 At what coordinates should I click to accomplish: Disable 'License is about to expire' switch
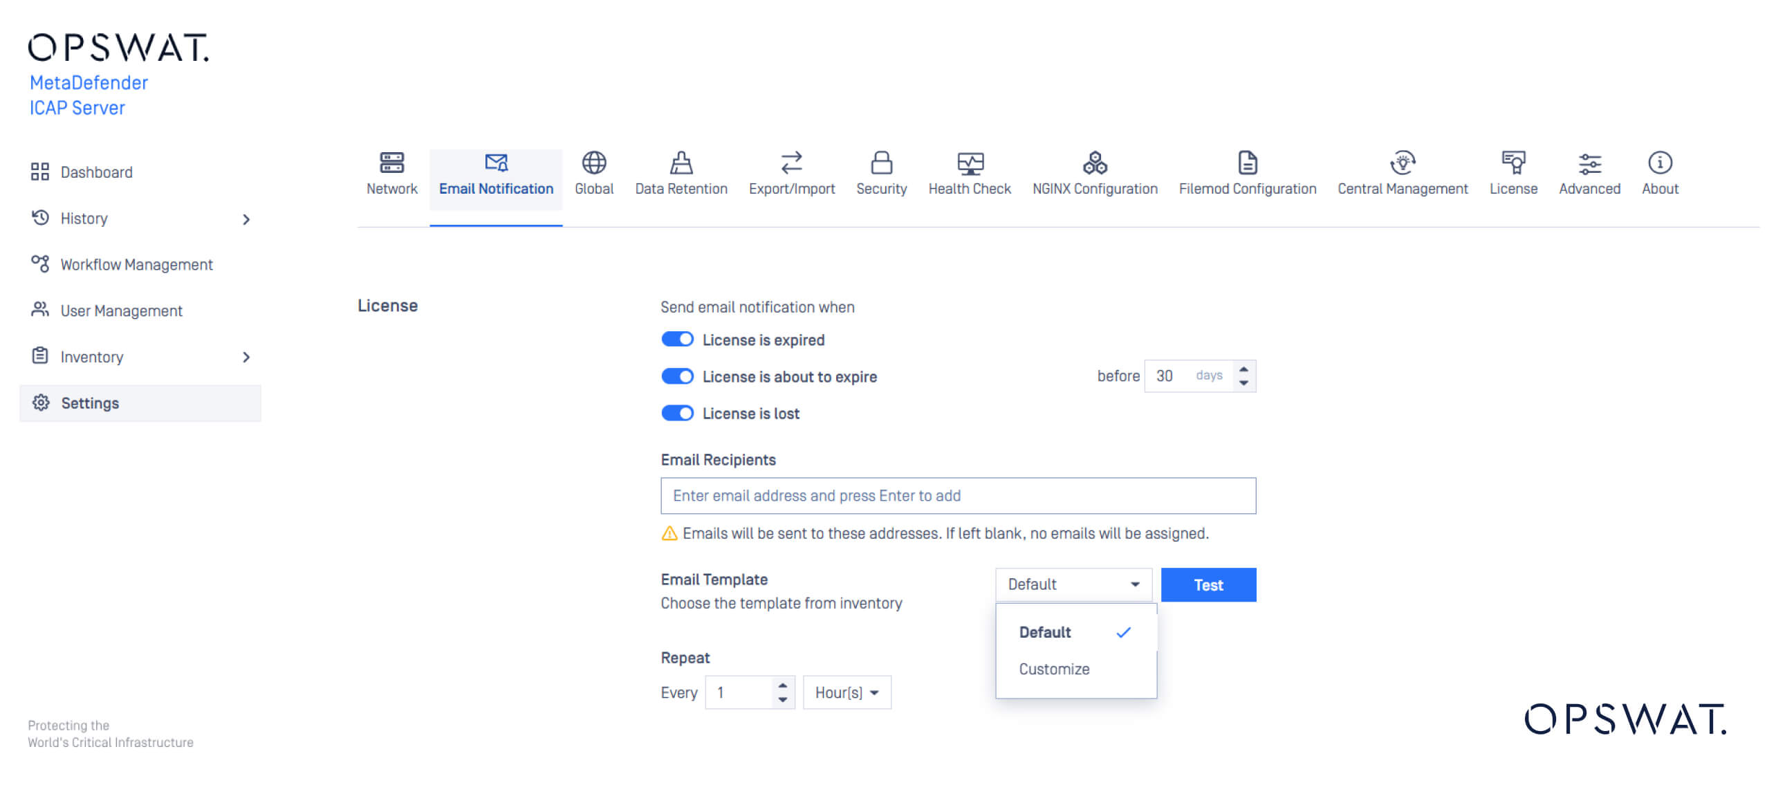(677, 376)
